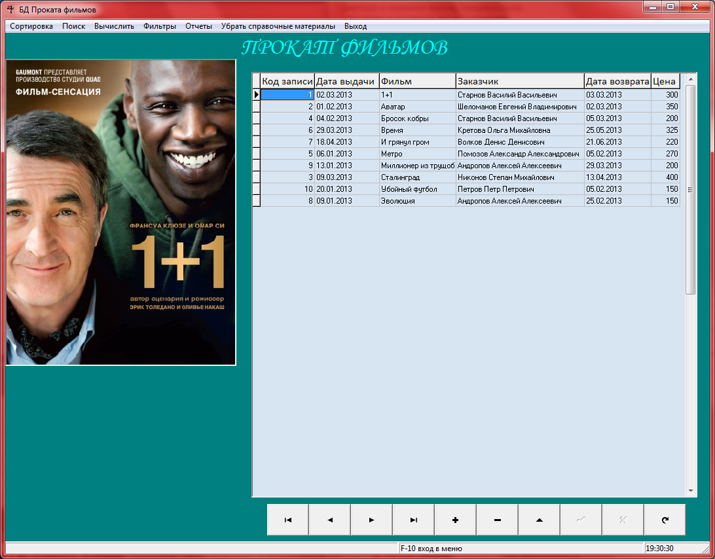This screenshot has width=715, height=559.
Task: Select the row indicator of record 1
Action: click(x=256, y=94)
